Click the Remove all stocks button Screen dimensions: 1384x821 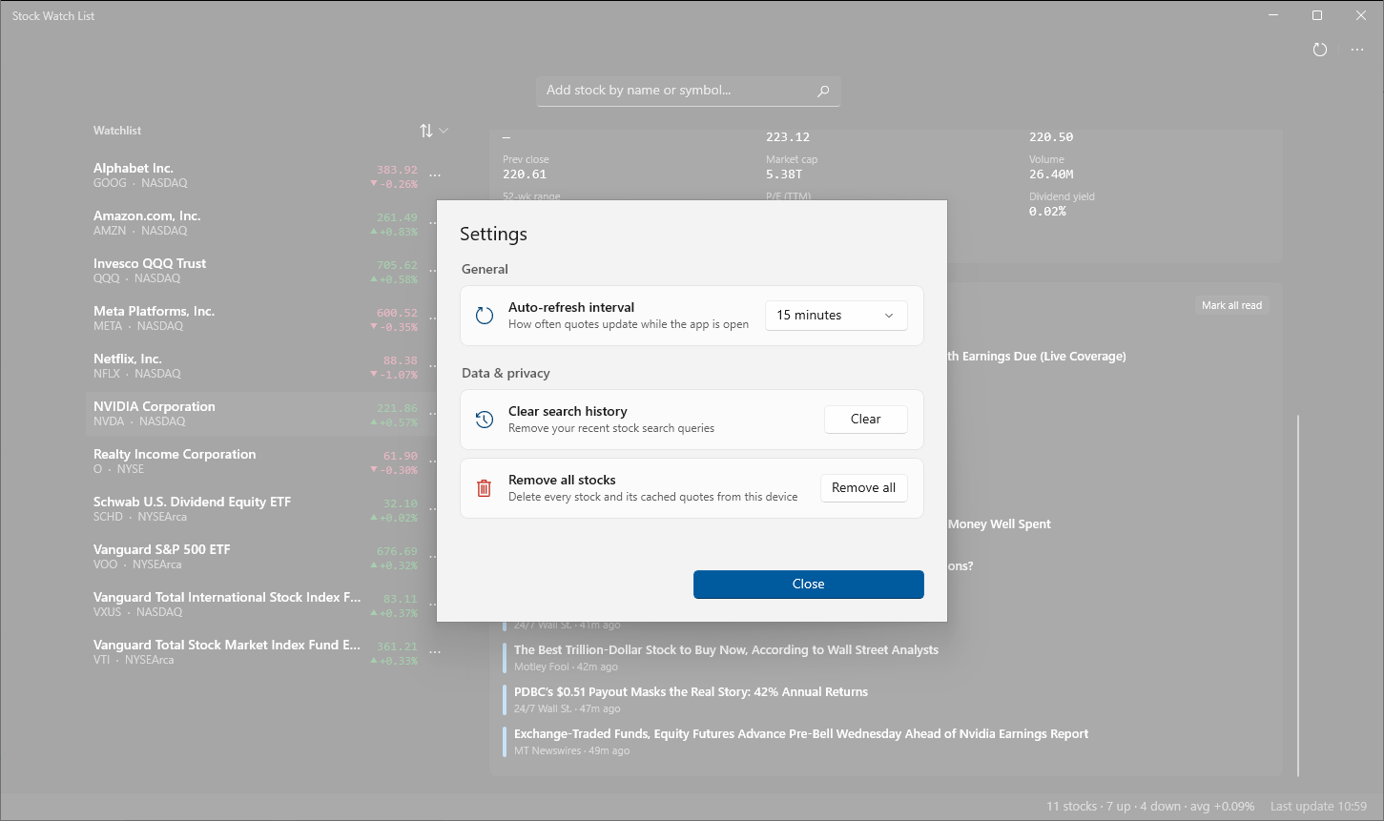(x=863, y=488)
